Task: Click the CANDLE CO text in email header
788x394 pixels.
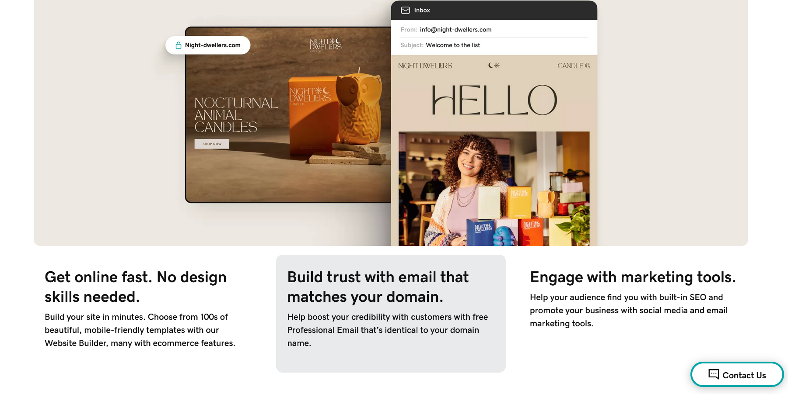Action: (574, 66)
